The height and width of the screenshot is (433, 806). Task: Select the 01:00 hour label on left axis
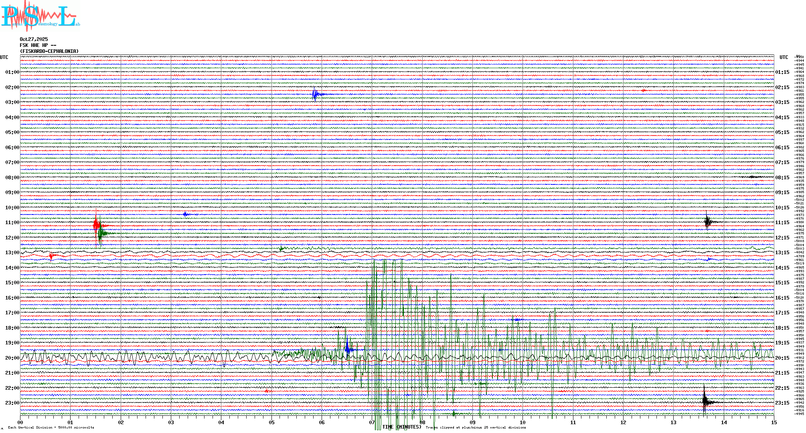(12, 72)
